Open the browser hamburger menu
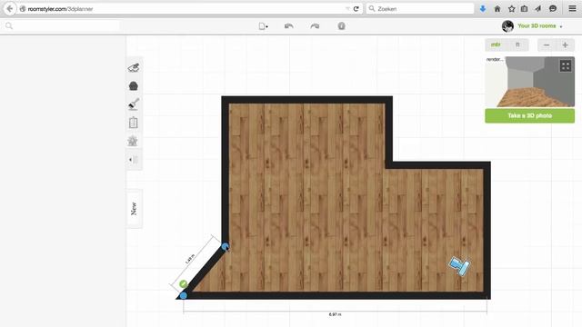This screenshot has width=582, height=327. click(572, 8)
